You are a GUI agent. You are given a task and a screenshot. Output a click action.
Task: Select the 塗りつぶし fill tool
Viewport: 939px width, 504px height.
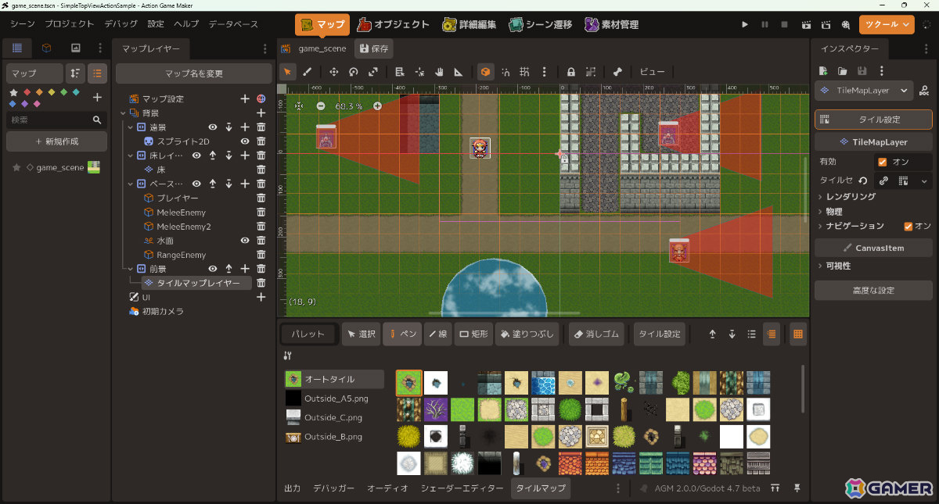tap(527, 334)
